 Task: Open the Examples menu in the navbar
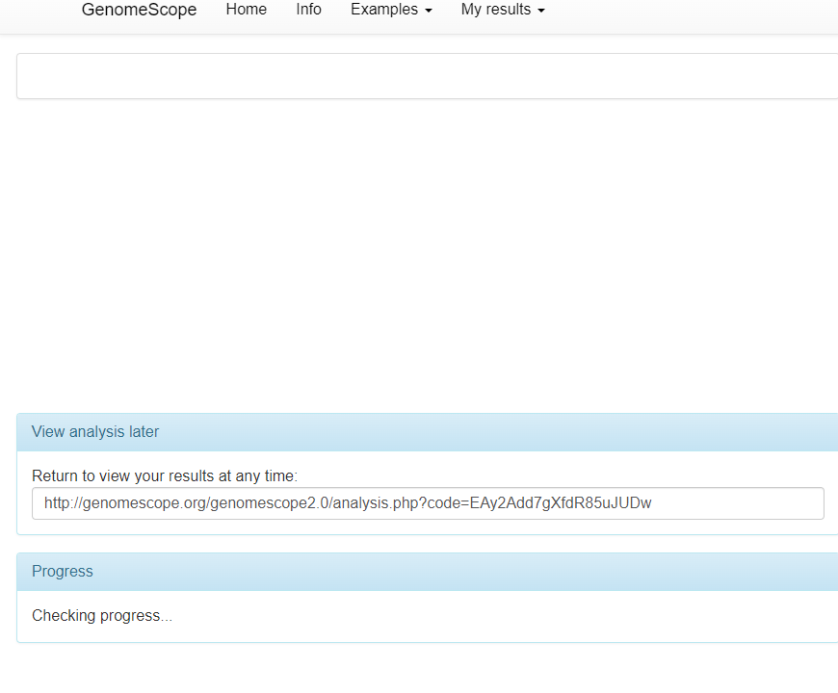click(384, 10)
